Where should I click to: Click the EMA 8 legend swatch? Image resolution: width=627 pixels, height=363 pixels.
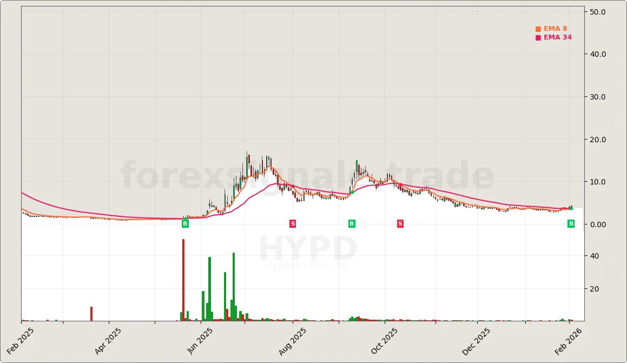(x=538, y=28)
